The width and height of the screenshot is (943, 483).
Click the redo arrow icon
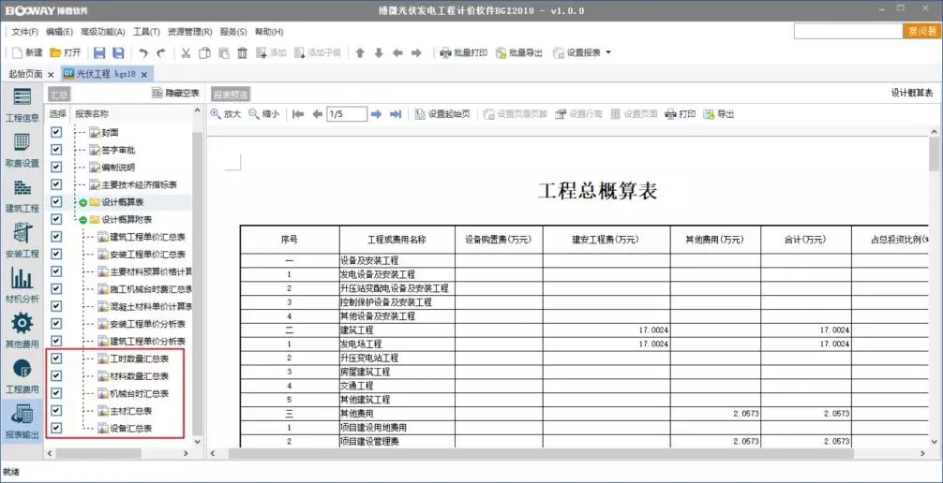160,52
